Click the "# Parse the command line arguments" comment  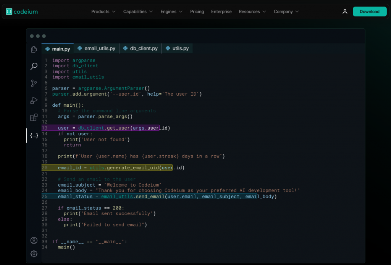(x=107, y=111)
